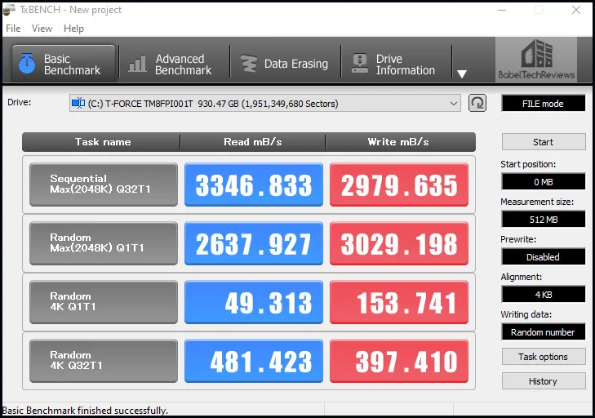Click the drive icon in the Drive combo box
Image resolution: width=595 pixels, height=418 pixels.
pyautogui.click(x=78, y=103)
